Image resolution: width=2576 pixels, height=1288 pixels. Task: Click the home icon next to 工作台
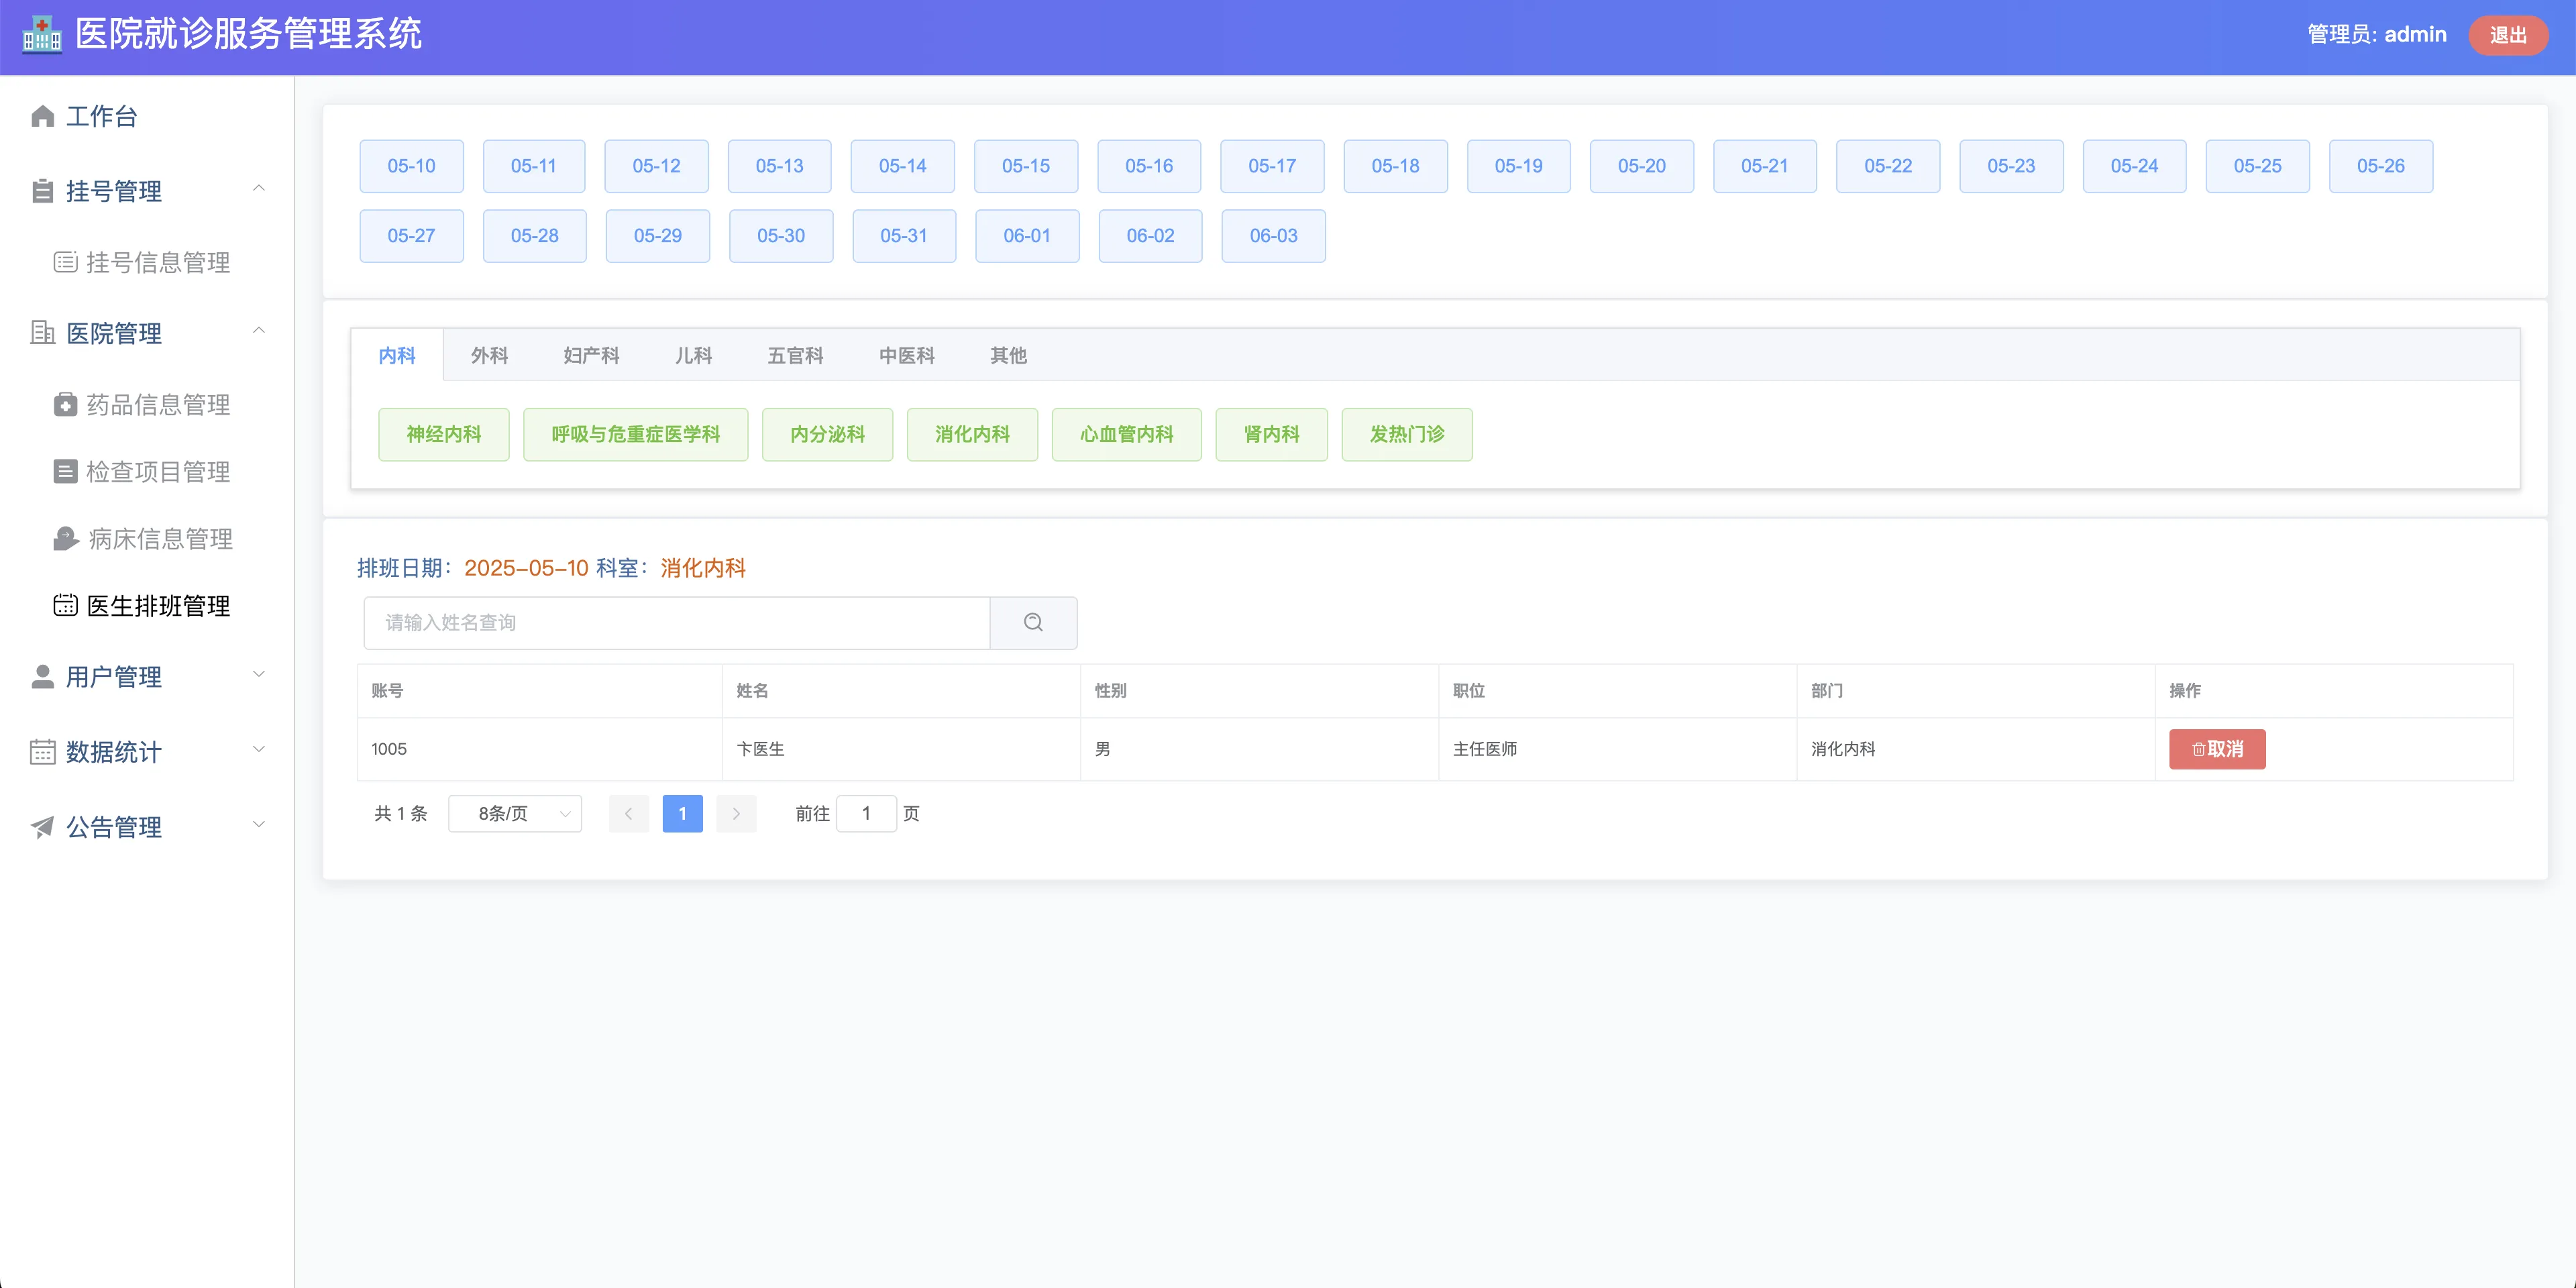tap(42, 116)
